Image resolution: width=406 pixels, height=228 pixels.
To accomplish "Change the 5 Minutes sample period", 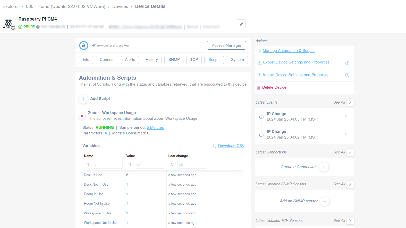I will 155,128.
